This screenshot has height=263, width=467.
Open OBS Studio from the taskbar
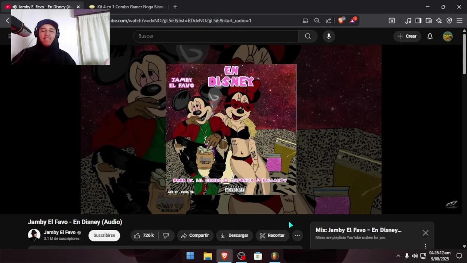pos(241,256)
